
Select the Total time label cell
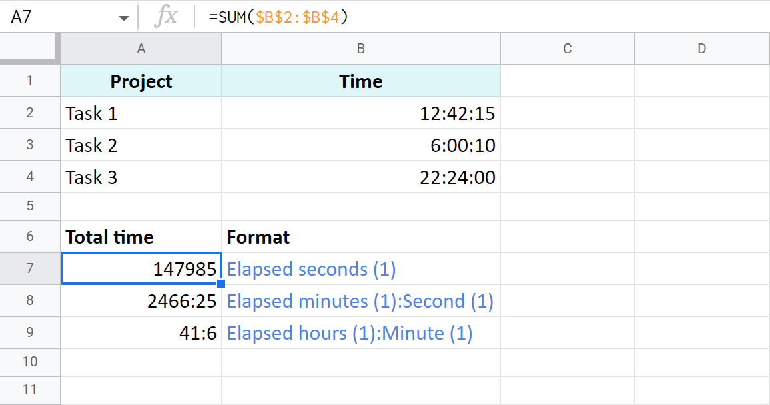tap(141, 236)
